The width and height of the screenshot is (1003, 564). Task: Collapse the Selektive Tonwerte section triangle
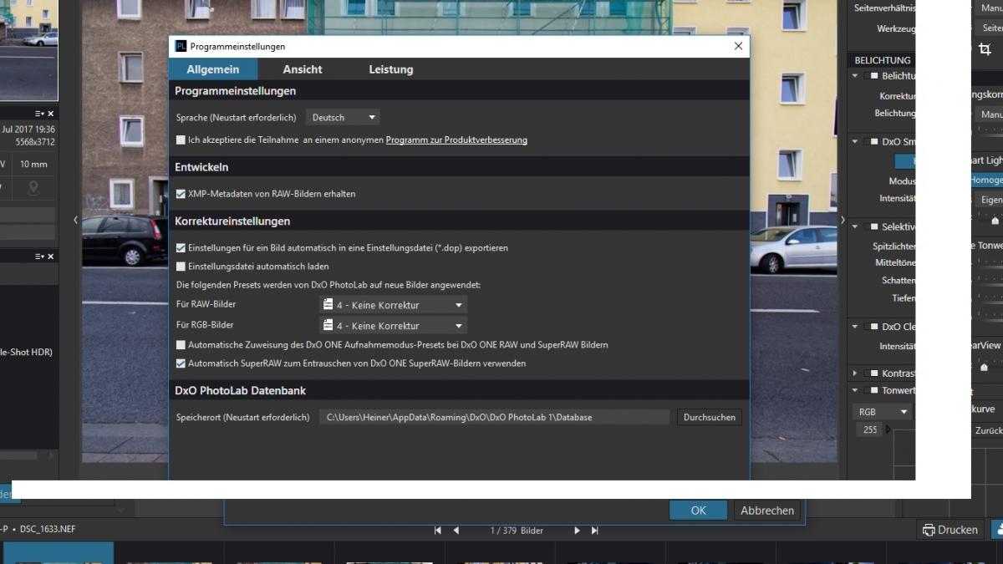point(855,227)
